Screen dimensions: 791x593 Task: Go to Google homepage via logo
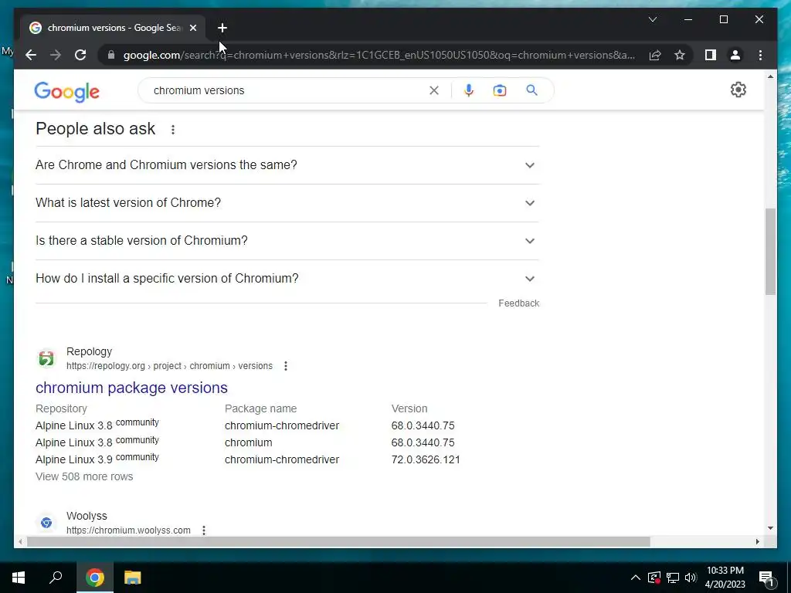[66, 92]
